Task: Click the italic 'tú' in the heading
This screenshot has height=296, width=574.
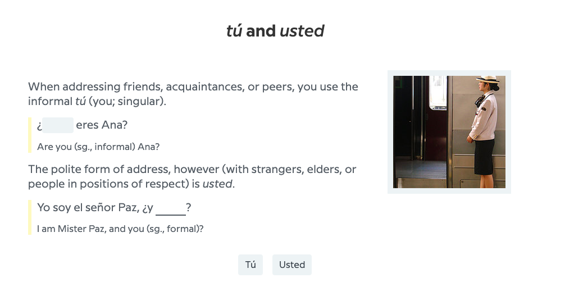Action: [234, 31]
